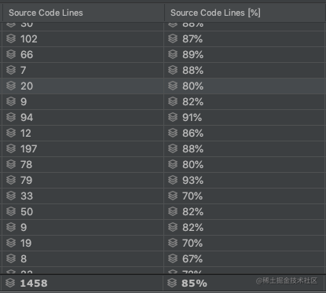
Task: Click the stack icon next to total 85%
Action: coord(172,283)
